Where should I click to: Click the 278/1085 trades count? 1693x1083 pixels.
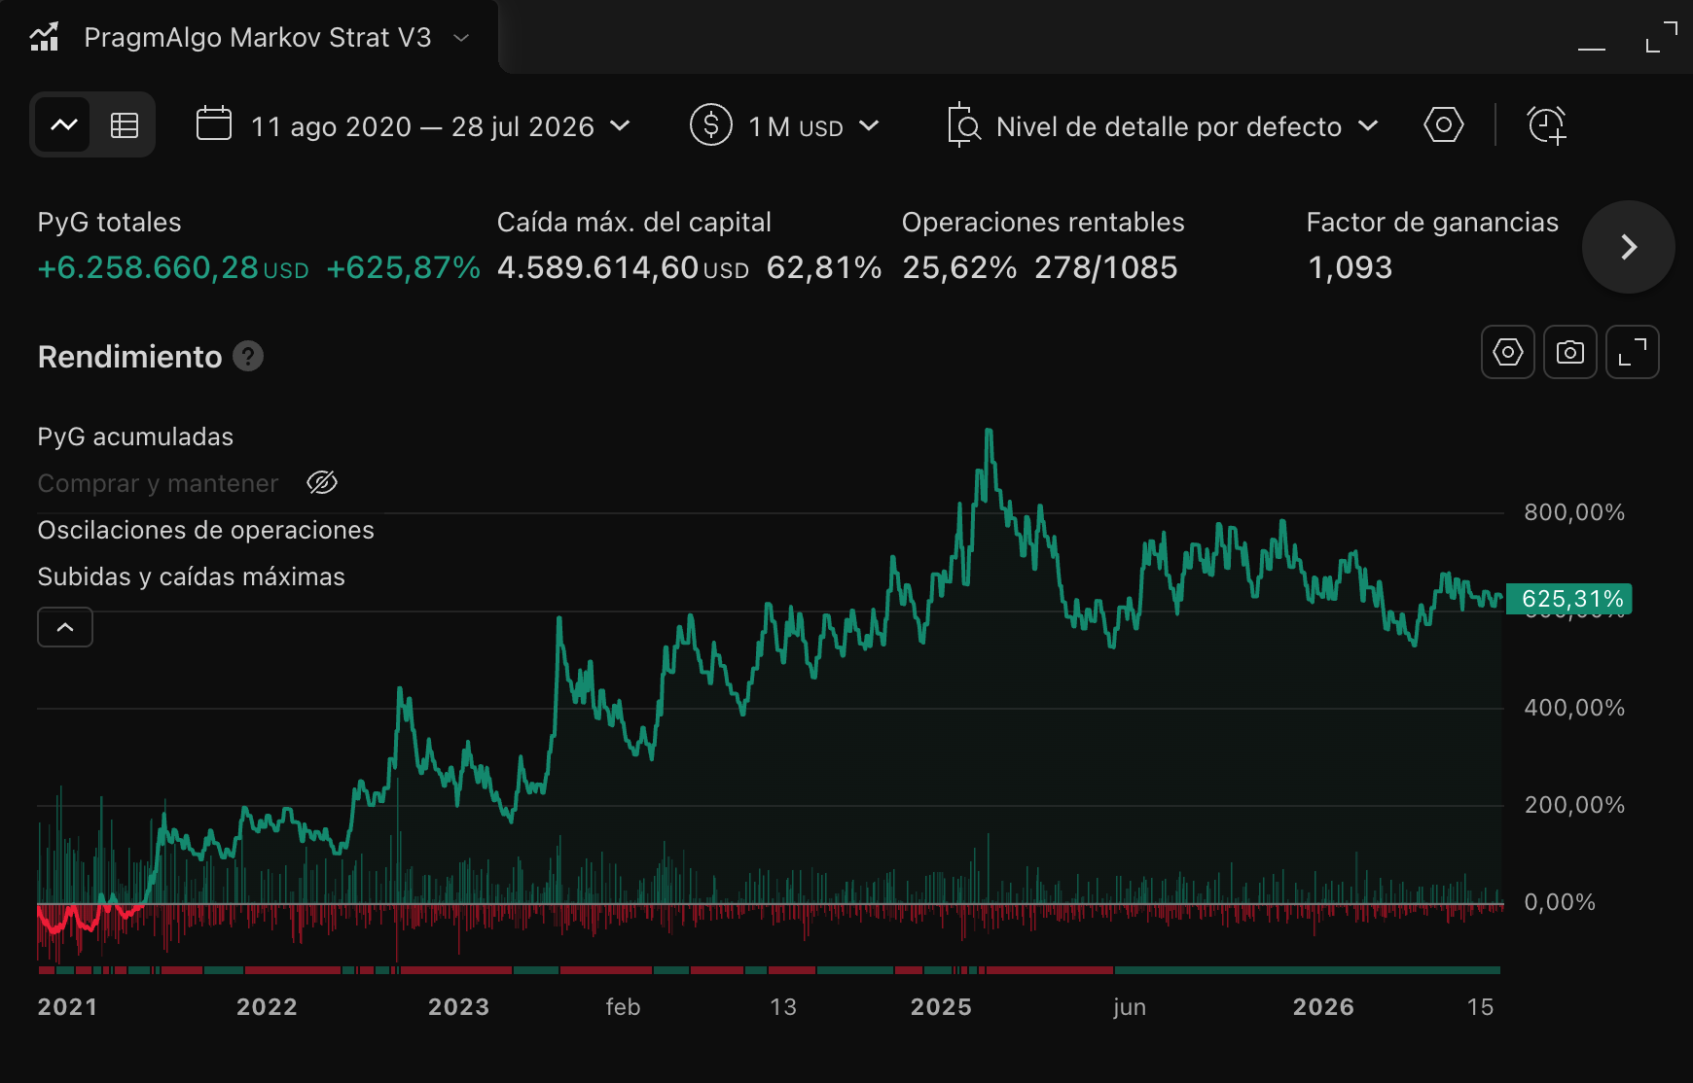(x=1106, y=267)
